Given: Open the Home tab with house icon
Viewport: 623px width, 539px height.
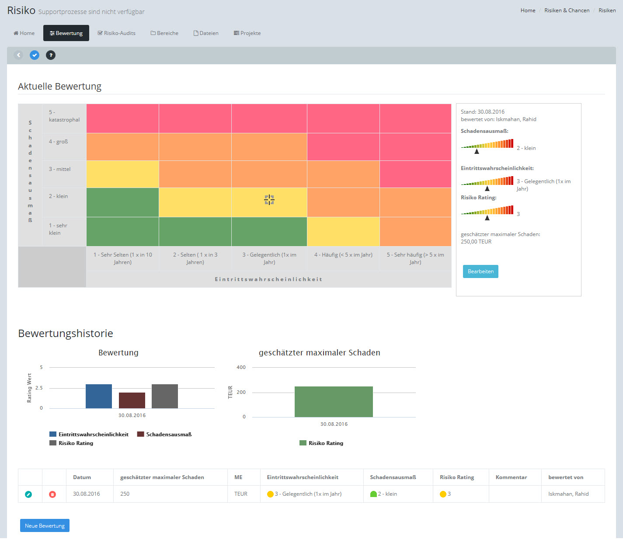Looking at the screenshot, I should click(24, 33).
